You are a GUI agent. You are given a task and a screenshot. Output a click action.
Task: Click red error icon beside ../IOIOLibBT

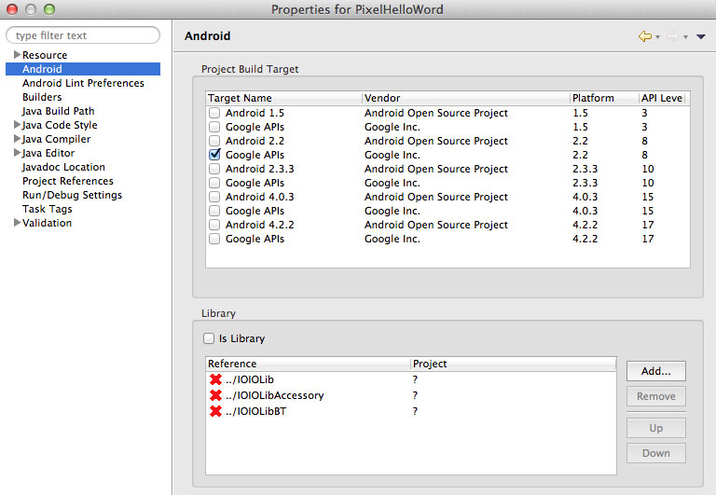click(x=215, y=411)
